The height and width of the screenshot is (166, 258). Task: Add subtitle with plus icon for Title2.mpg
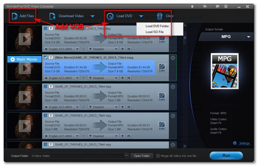122,49
